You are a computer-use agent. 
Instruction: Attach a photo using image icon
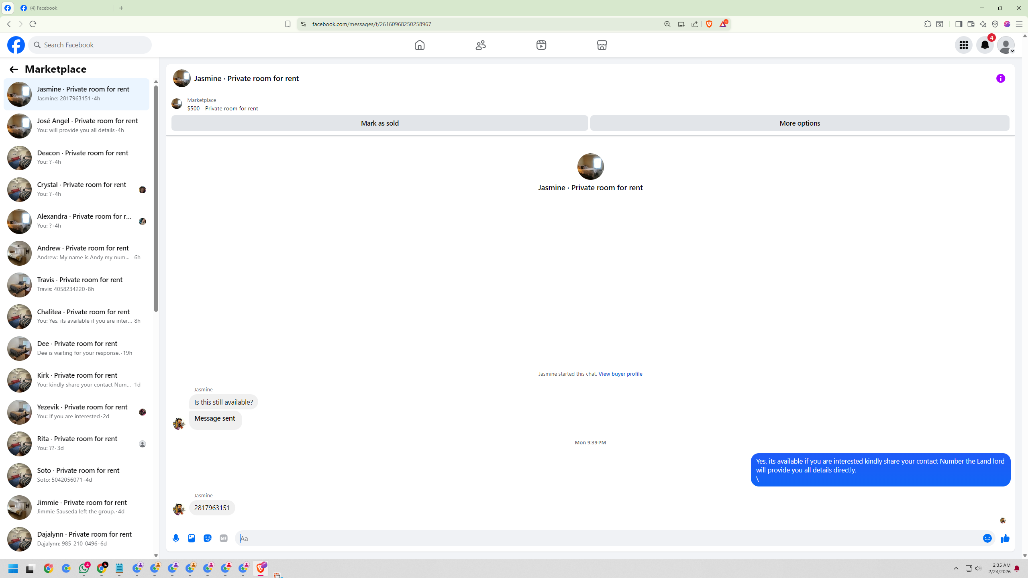[192, 538]
